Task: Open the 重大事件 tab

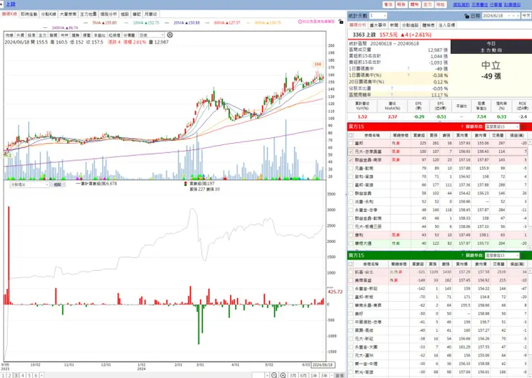Action: pos(377,25)
